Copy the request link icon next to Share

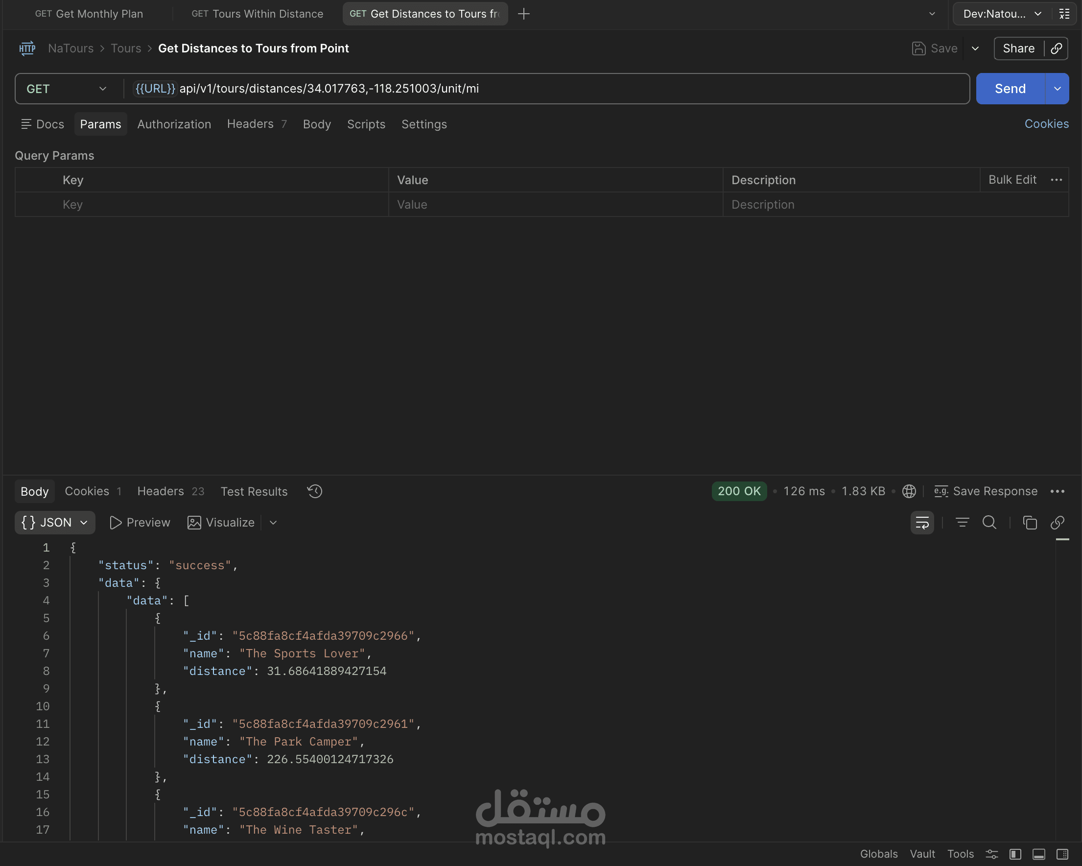pos(1057,48)
